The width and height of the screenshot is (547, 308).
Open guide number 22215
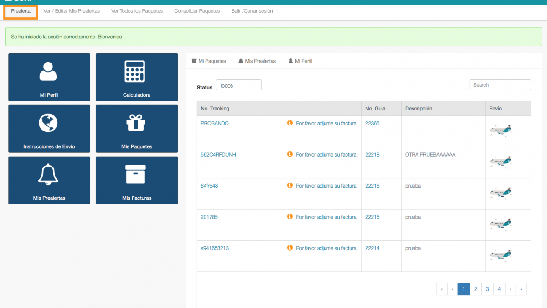[372, 217]
